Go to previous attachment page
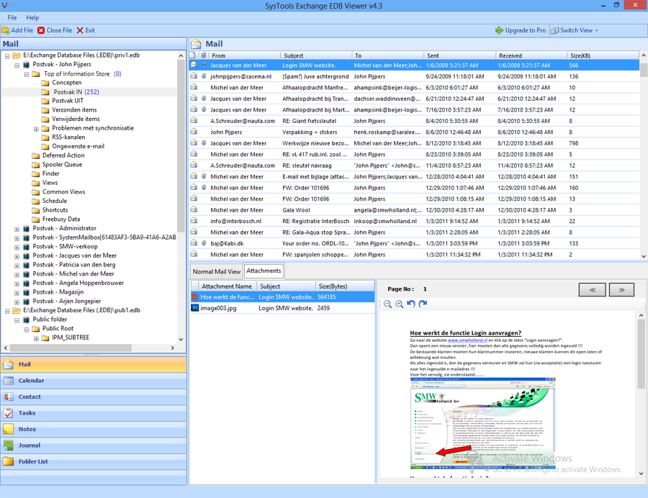This screenshot has height=498, width=648. 593,290
